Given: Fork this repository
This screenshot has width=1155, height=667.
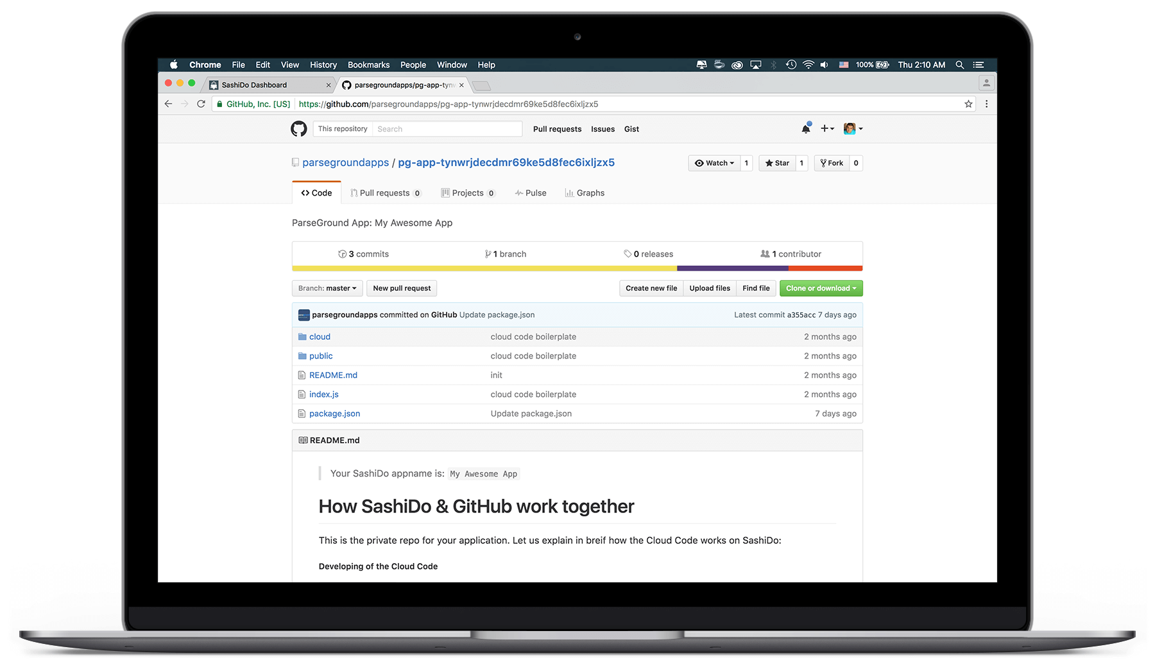Looking at the screenshot, I should click(832, 163).
